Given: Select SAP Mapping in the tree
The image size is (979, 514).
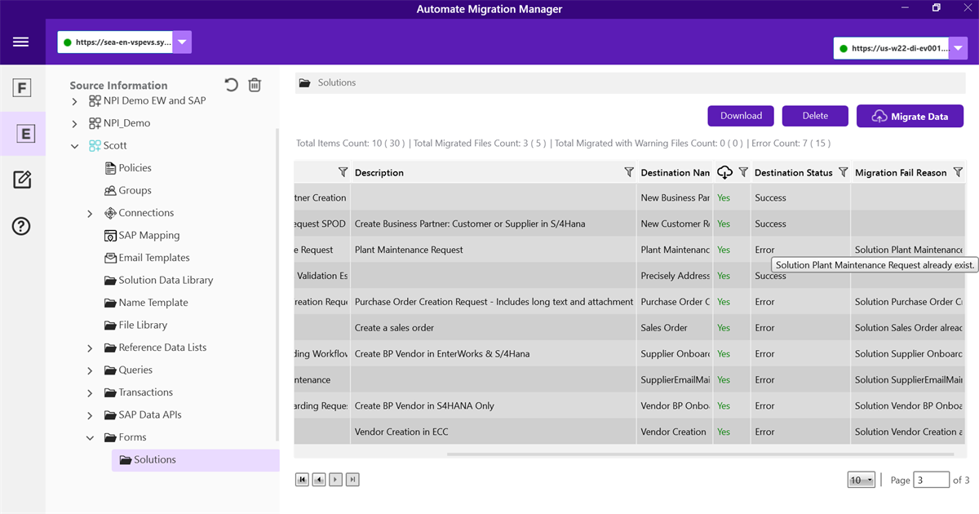Looking at the screenshot, I should tap(148, 235).
